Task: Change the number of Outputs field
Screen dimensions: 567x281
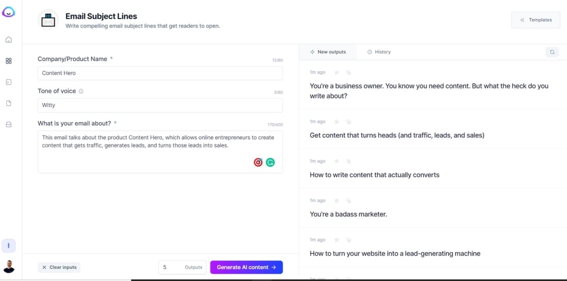Action: tap(182, 267)
